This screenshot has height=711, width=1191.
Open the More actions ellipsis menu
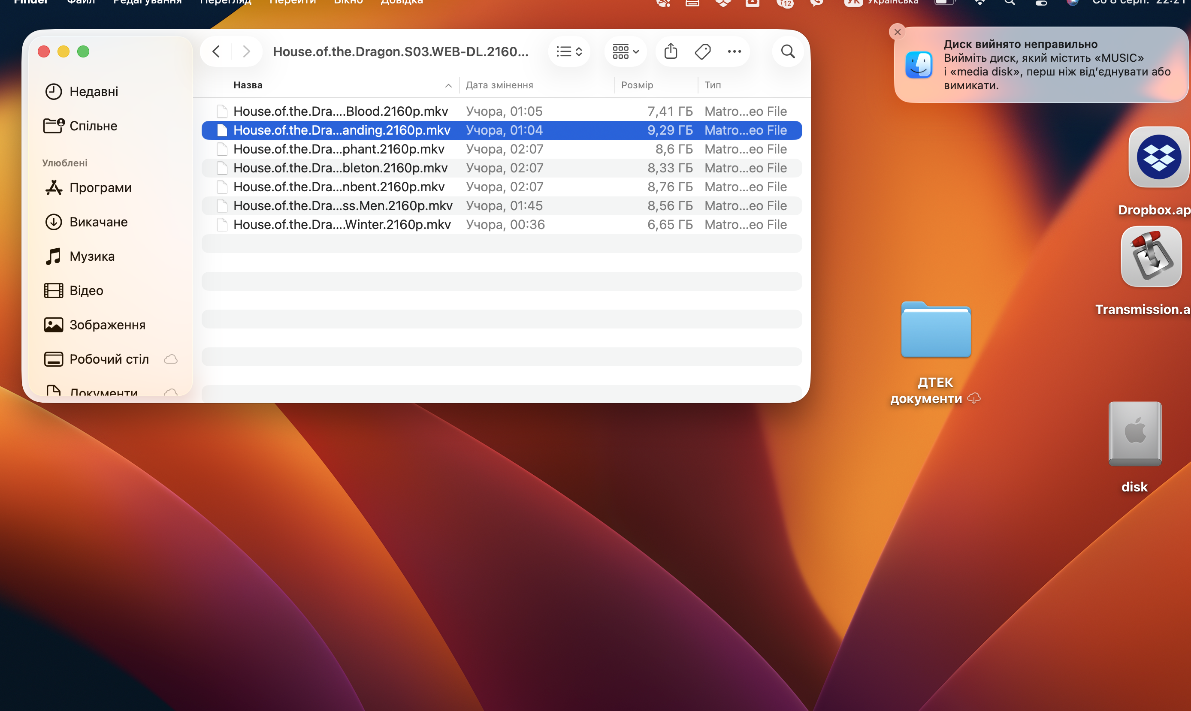click(x=734, y=51)
